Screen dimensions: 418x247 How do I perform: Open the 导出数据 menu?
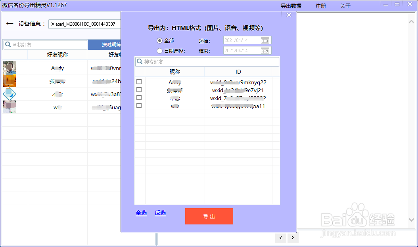click(x=291, y=6)
